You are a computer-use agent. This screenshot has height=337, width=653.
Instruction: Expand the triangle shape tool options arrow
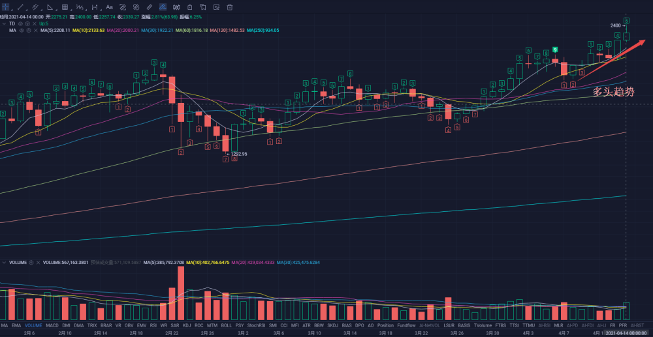56,10
